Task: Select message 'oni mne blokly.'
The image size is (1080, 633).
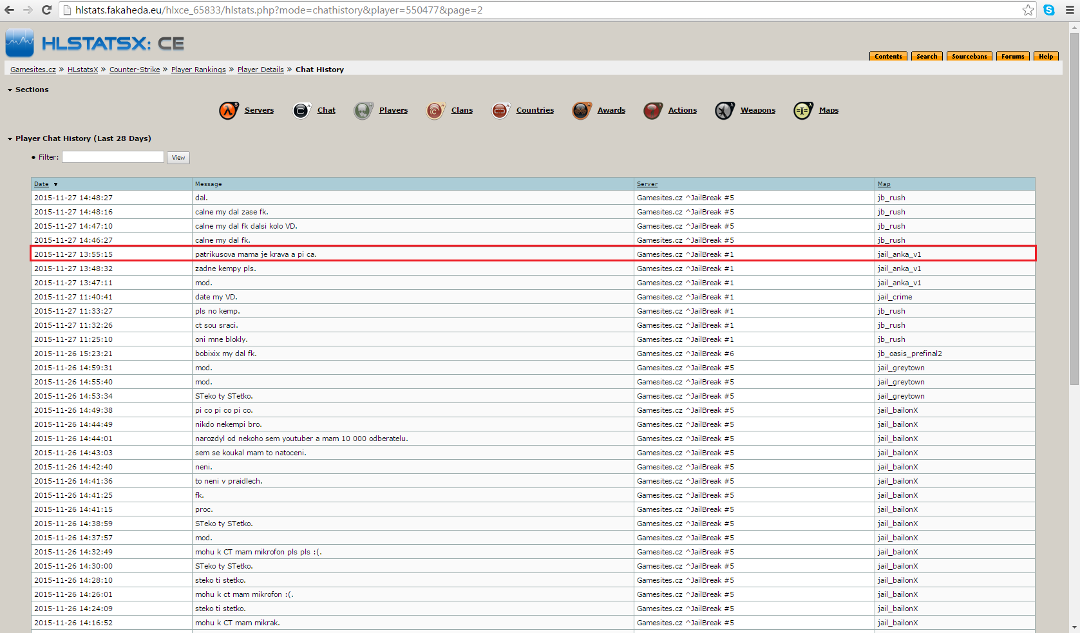Action: (222, 339)
